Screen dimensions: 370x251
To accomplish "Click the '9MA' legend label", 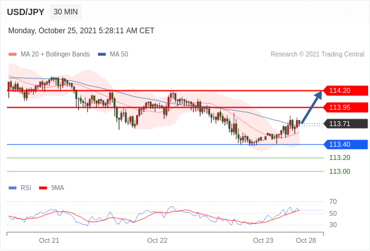I will click(x=58, y=188).
